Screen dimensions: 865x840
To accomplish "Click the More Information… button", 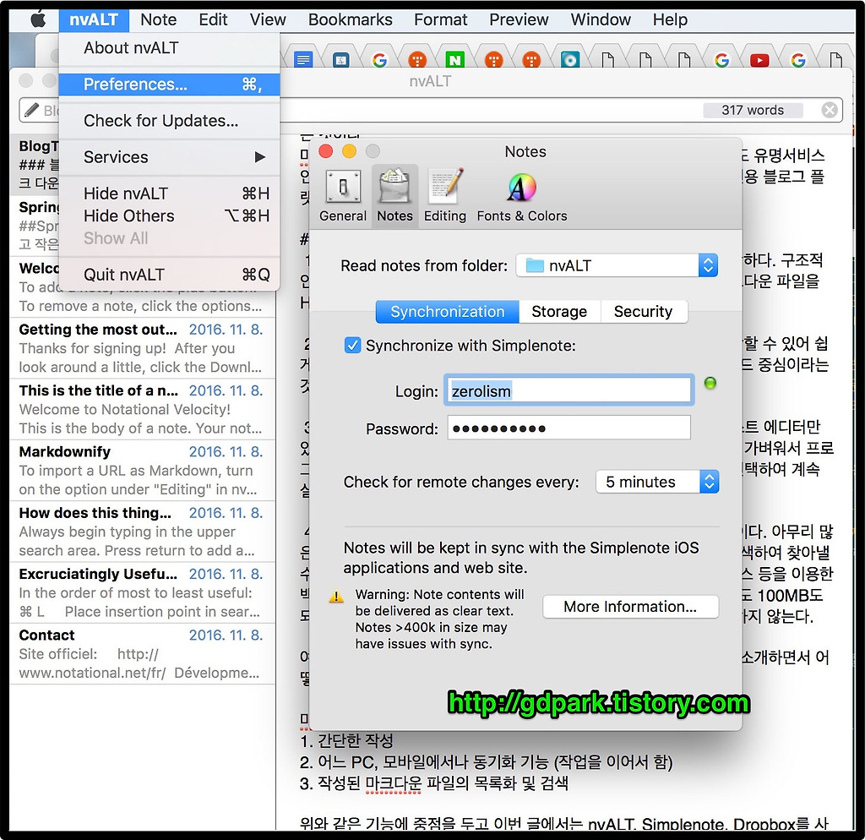I will click(629, 607).
